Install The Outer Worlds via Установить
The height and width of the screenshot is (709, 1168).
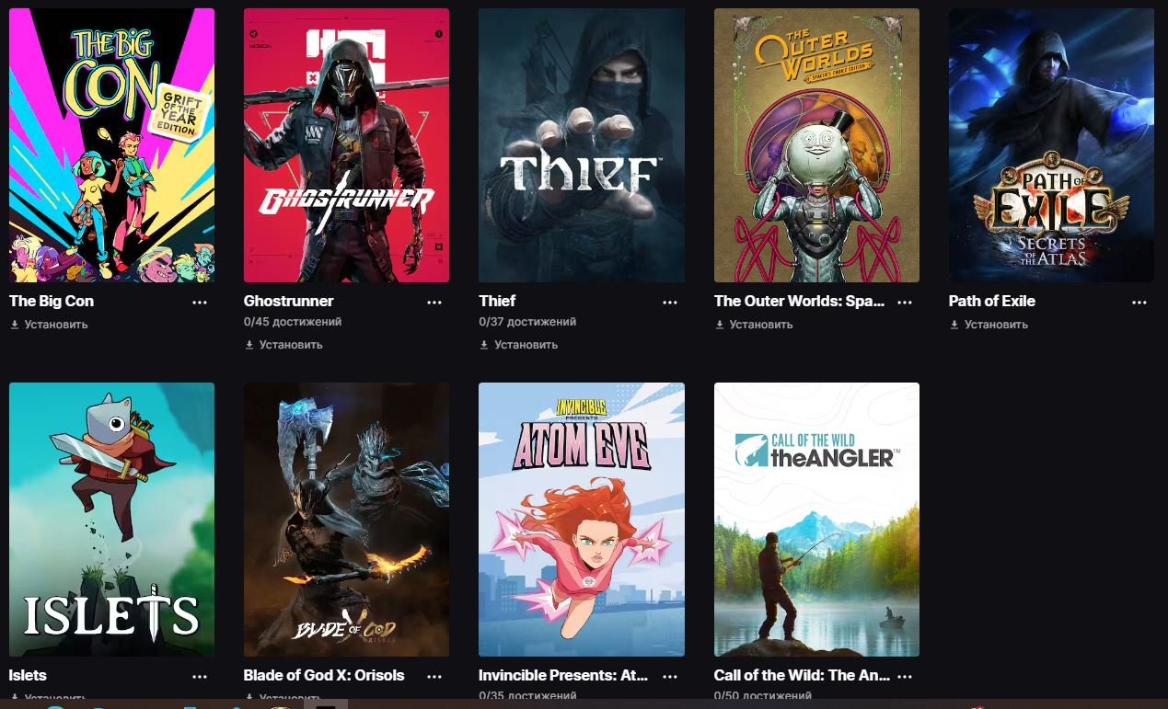754,325
